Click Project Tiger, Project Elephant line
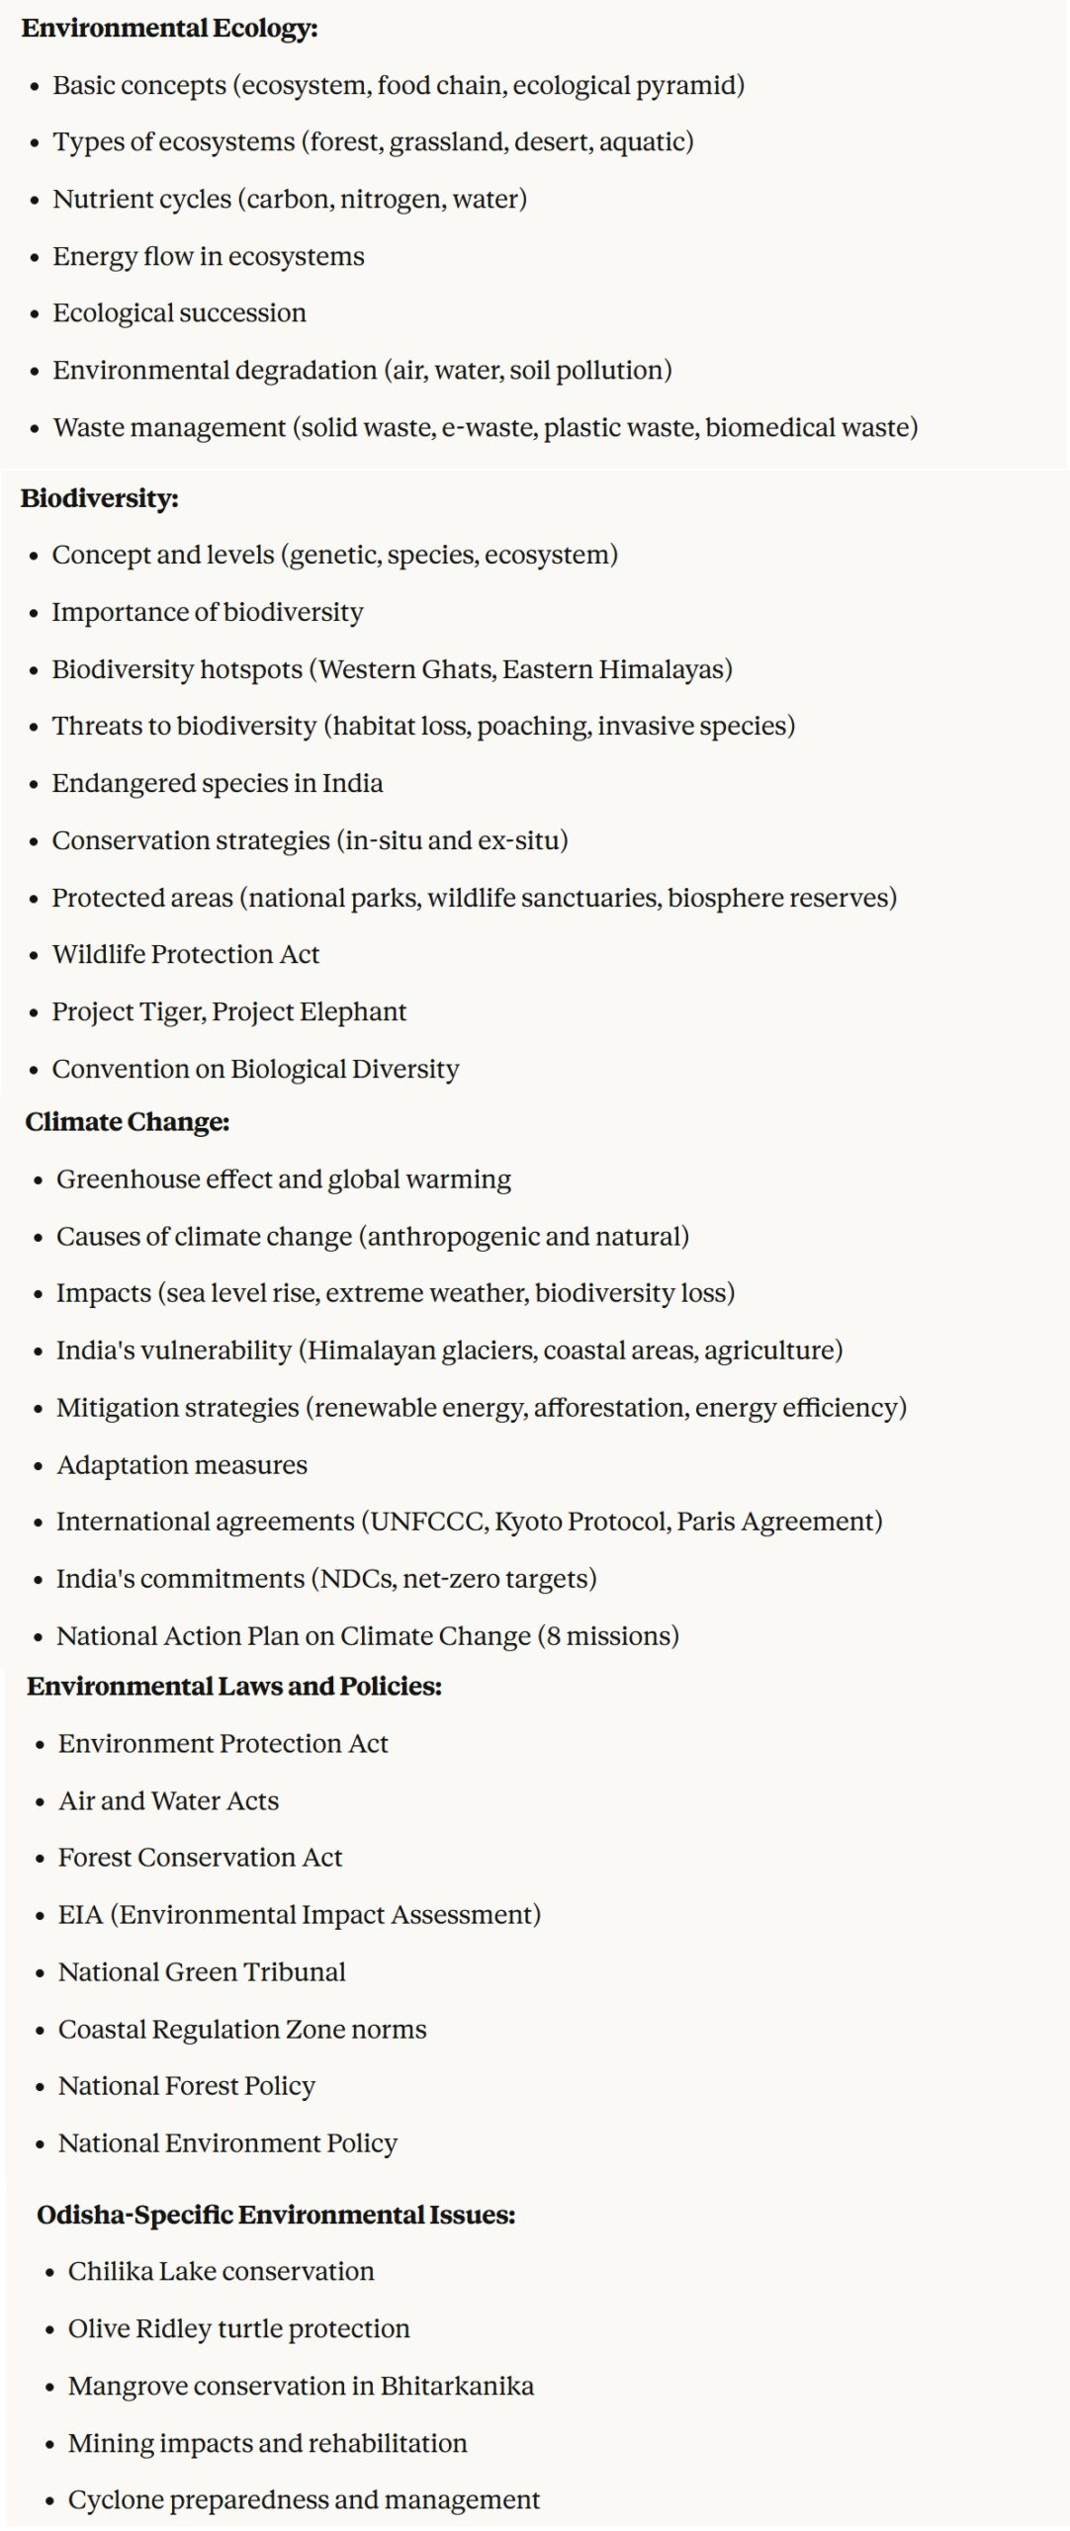Viewport: 1070px width, 2531px height. tap(228, 1012)
